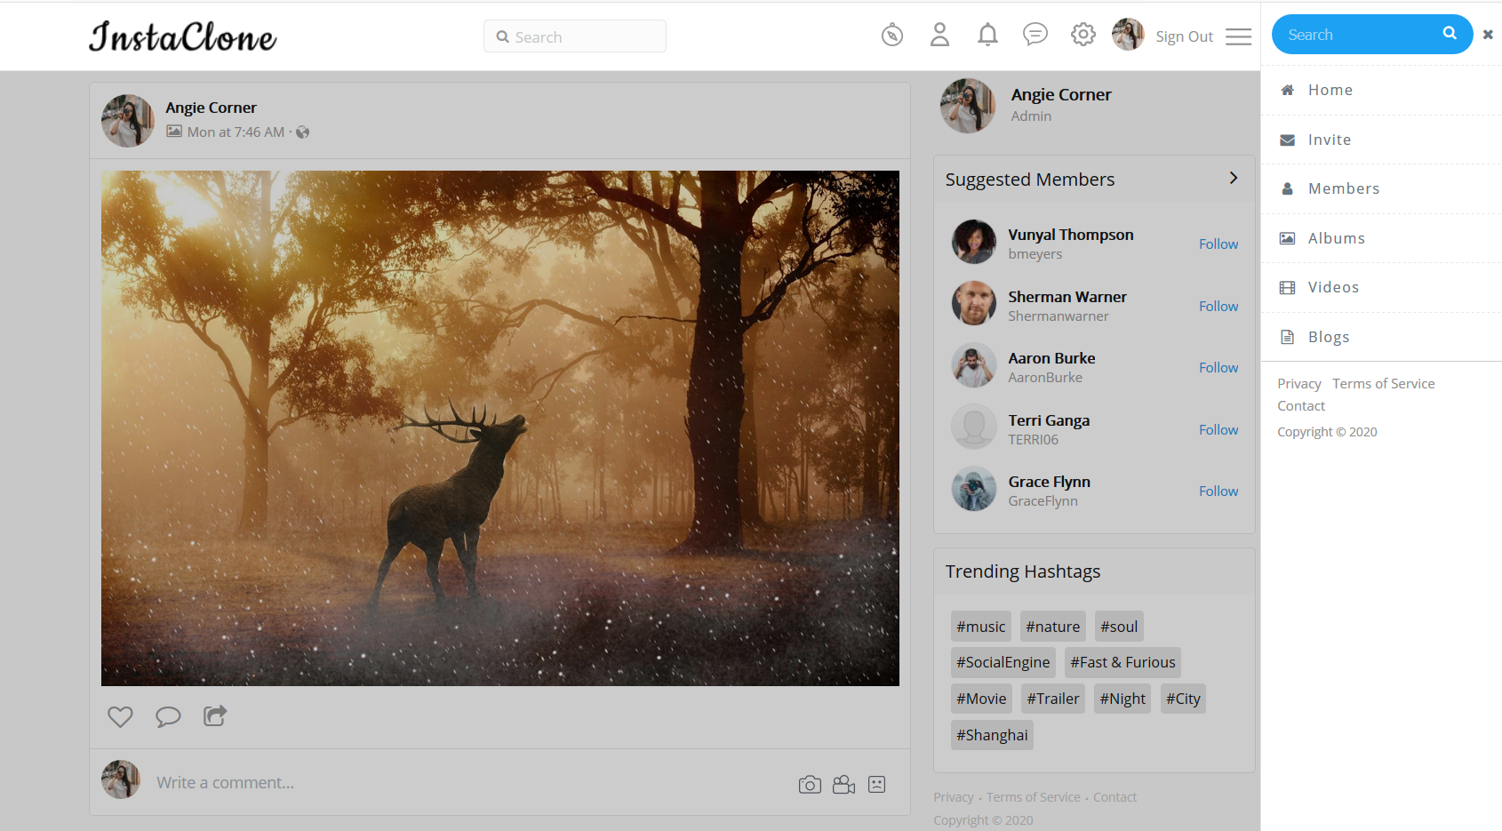Open messages chat icon in the header
Viewport: 1502px width, 831px height.
click(1035, 35)
